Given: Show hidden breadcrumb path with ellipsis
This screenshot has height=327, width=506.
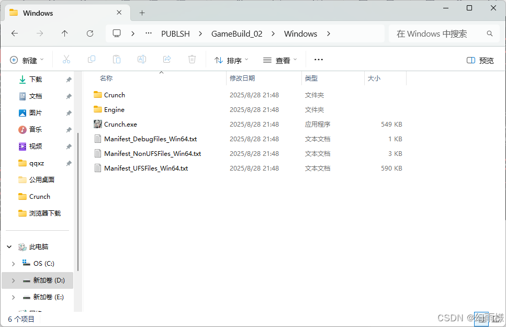Looking at the screenshot, I should [x=149, y=33].
